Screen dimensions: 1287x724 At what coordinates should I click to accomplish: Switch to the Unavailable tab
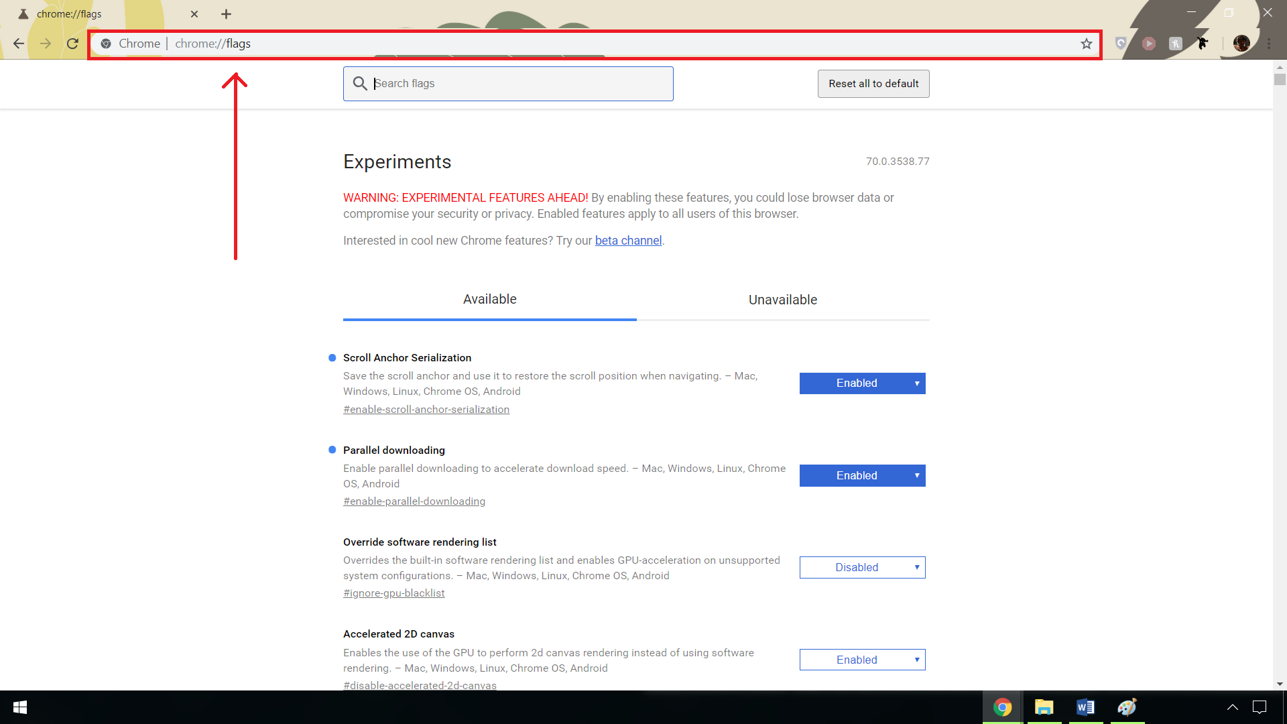coord(782,300)
